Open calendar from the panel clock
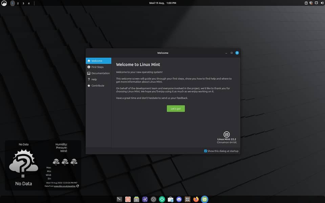 162,3
